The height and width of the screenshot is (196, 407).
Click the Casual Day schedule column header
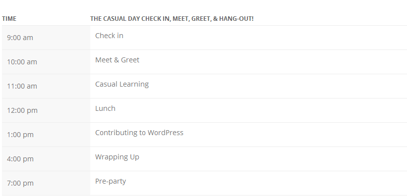[172, 19]
